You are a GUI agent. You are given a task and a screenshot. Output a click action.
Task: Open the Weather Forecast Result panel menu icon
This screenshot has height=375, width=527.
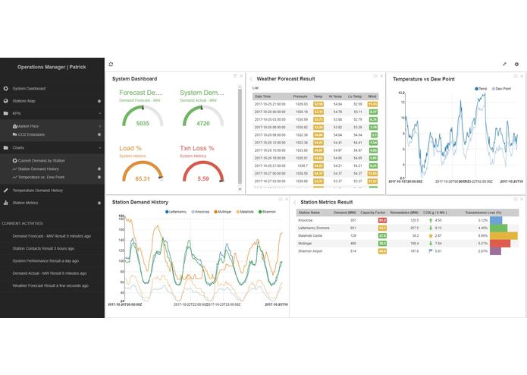point(375,76)
